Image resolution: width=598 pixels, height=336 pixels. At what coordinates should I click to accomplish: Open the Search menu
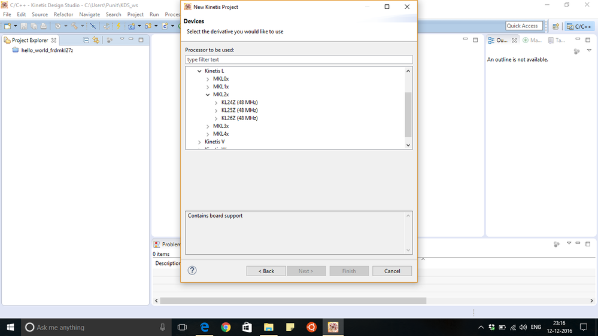coord(113,14)
